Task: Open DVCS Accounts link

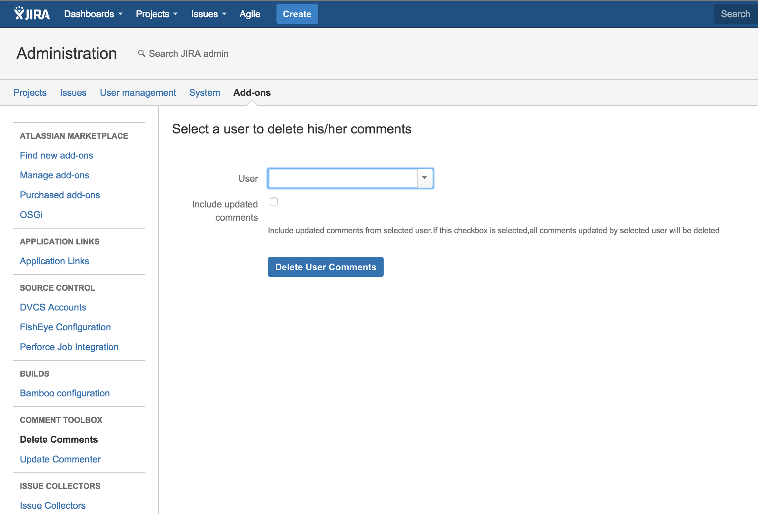Action: coord(53,307)
